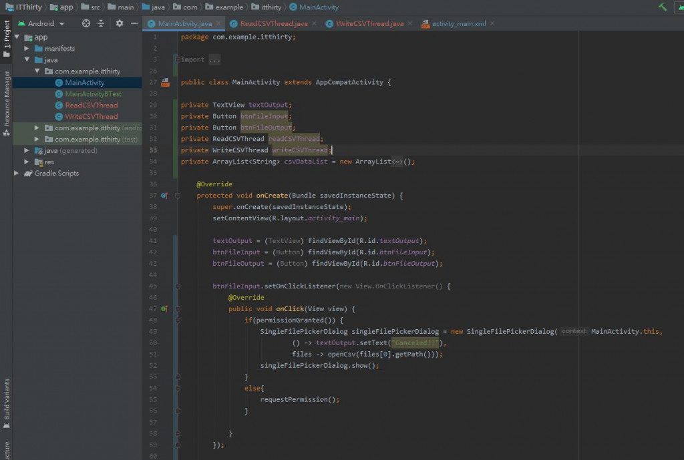Click the Collapse All icon in Project panel
Image resolution: width=684 pixels, height=460 pixels.
click(101, 23)
